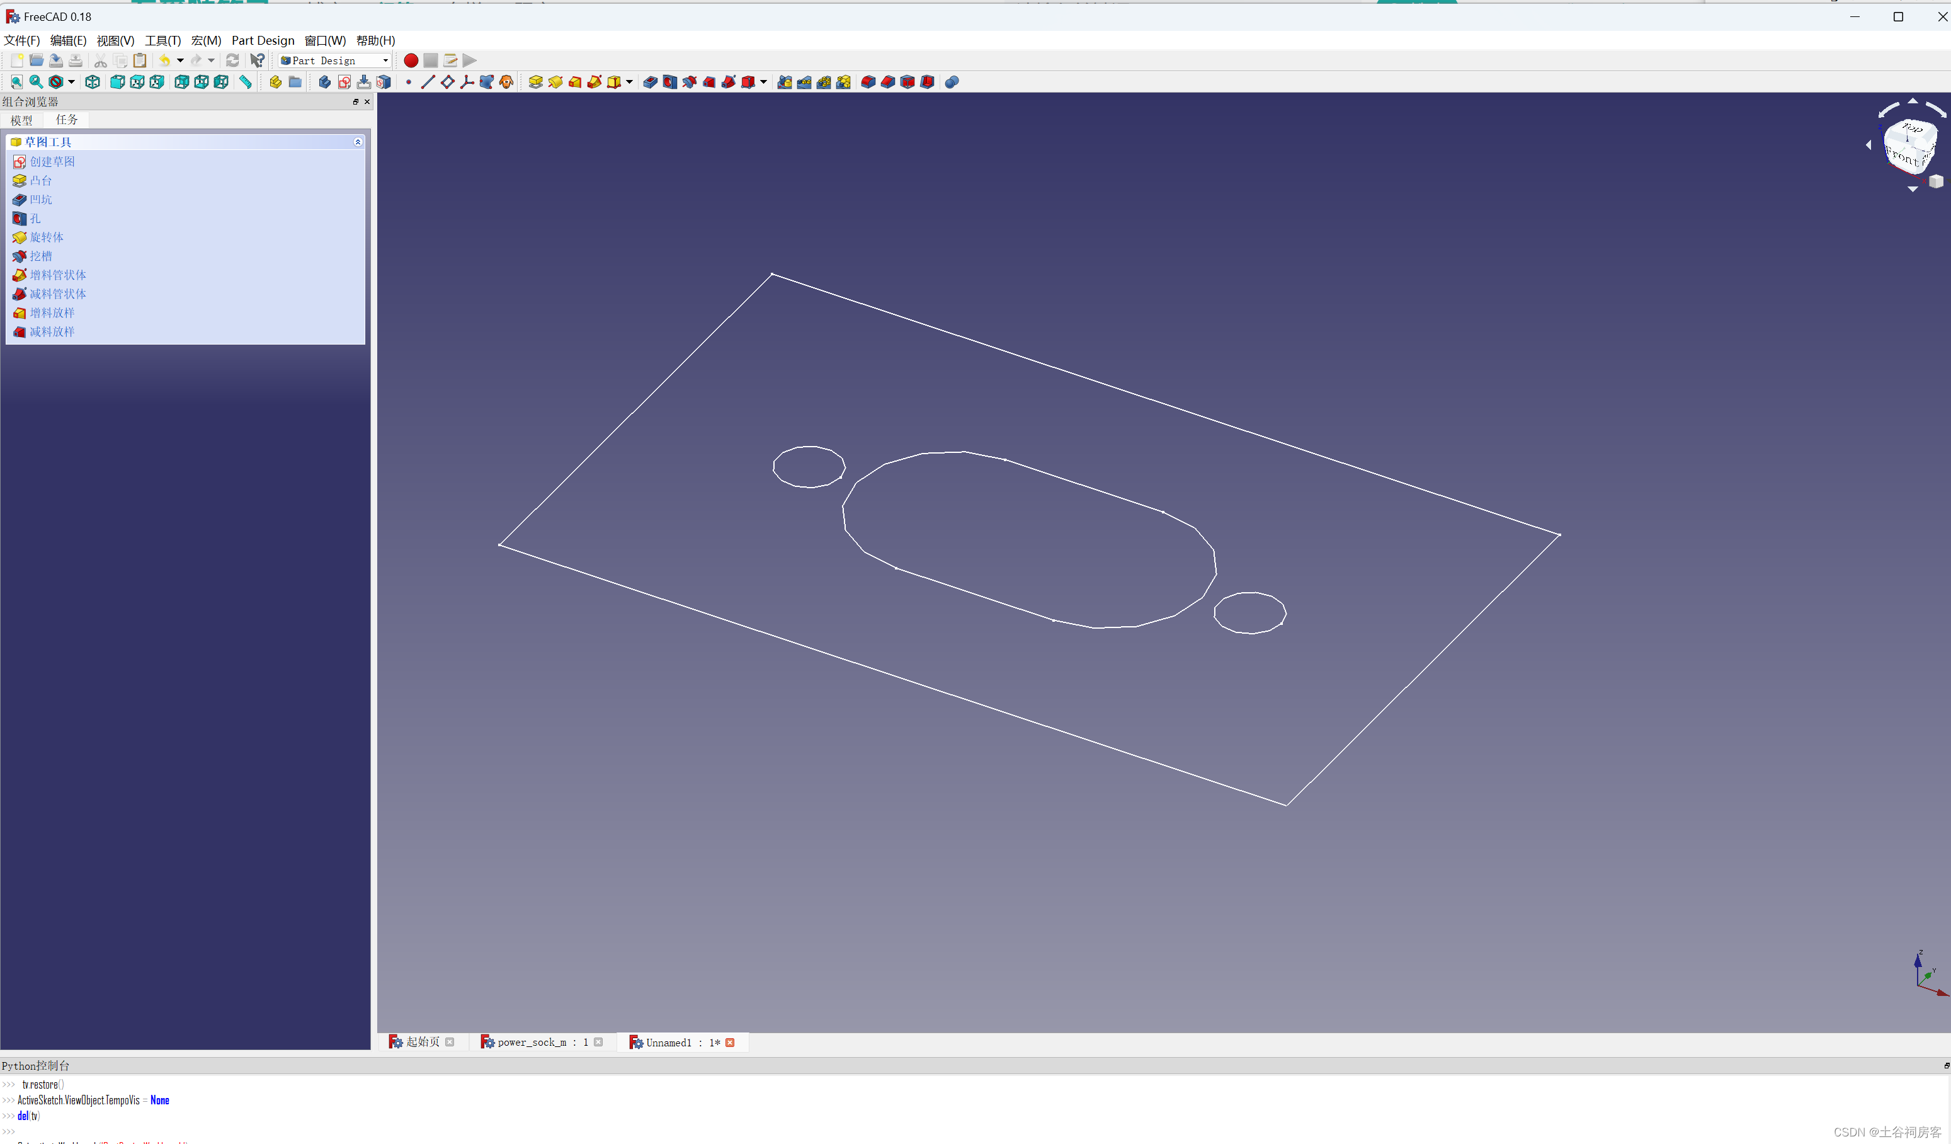Click the Refresh recompute icon
Screen dimensions: 1951x1144
click(232, 60)
